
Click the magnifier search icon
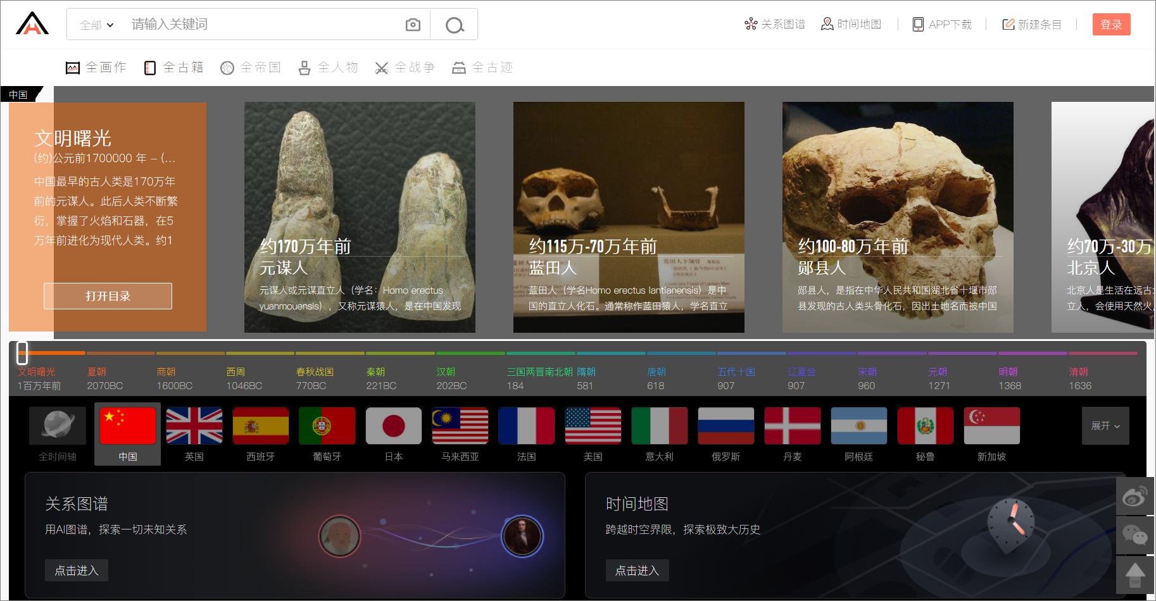(453, 24)
